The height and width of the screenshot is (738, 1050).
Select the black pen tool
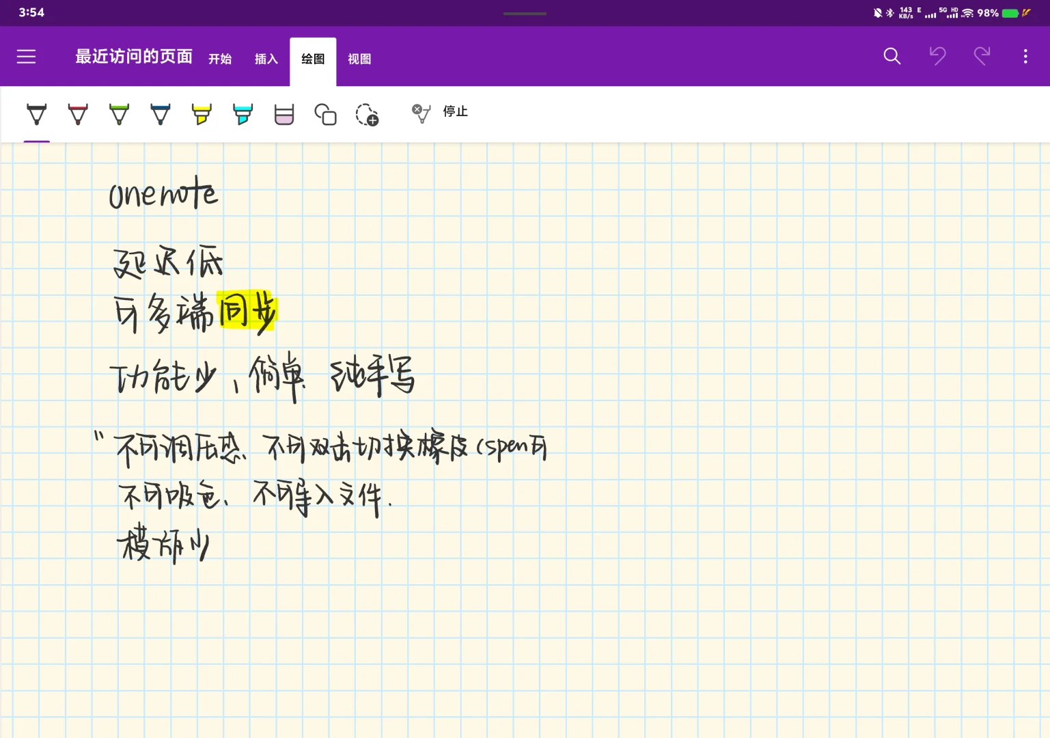37,114
